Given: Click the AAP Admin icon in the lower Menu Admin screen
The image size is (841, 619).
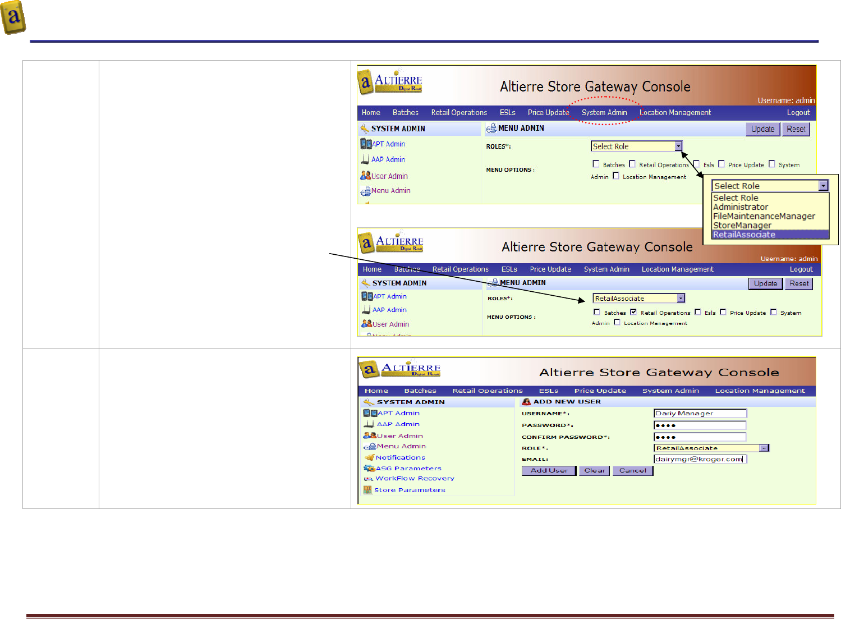Looking at the screenshot, I should pos(366,310).
